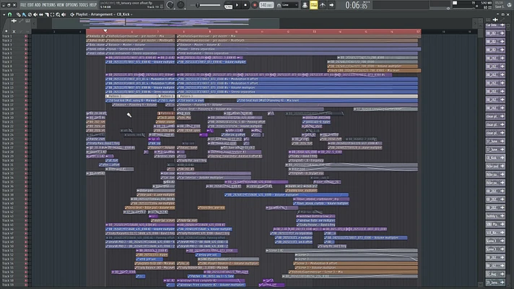The image size is (514, 289).
Task: Select first 'clean pl.' item in picker
Action: (495, 116)
